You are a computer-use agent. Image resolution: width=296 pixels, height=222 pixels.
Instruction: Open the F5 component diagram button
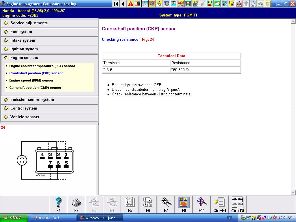(x=130, y=205)
